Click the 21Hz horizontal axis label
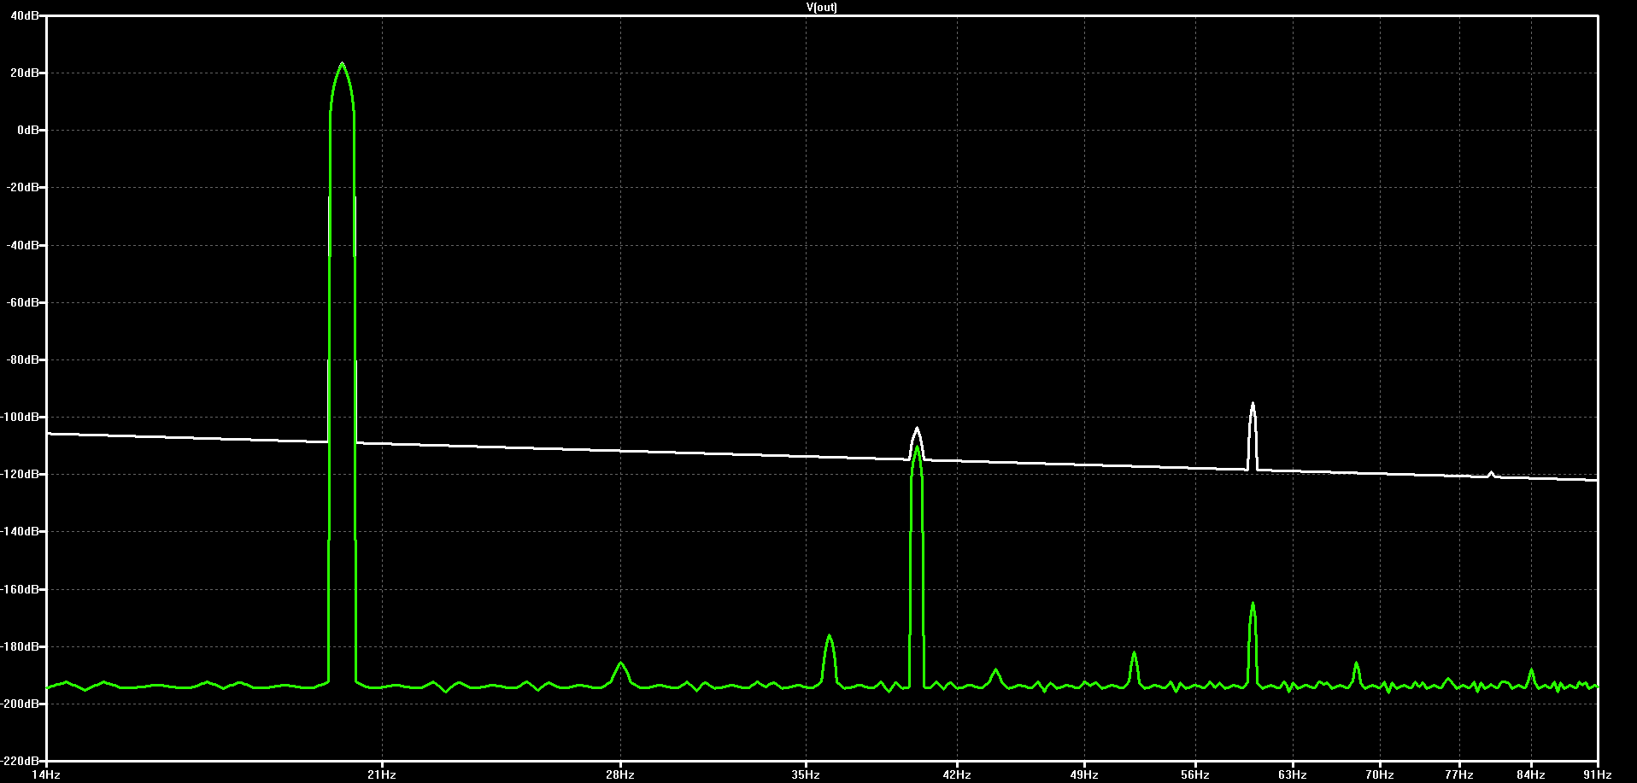This screenshot has width=1637, height=783. coord(382,774)
